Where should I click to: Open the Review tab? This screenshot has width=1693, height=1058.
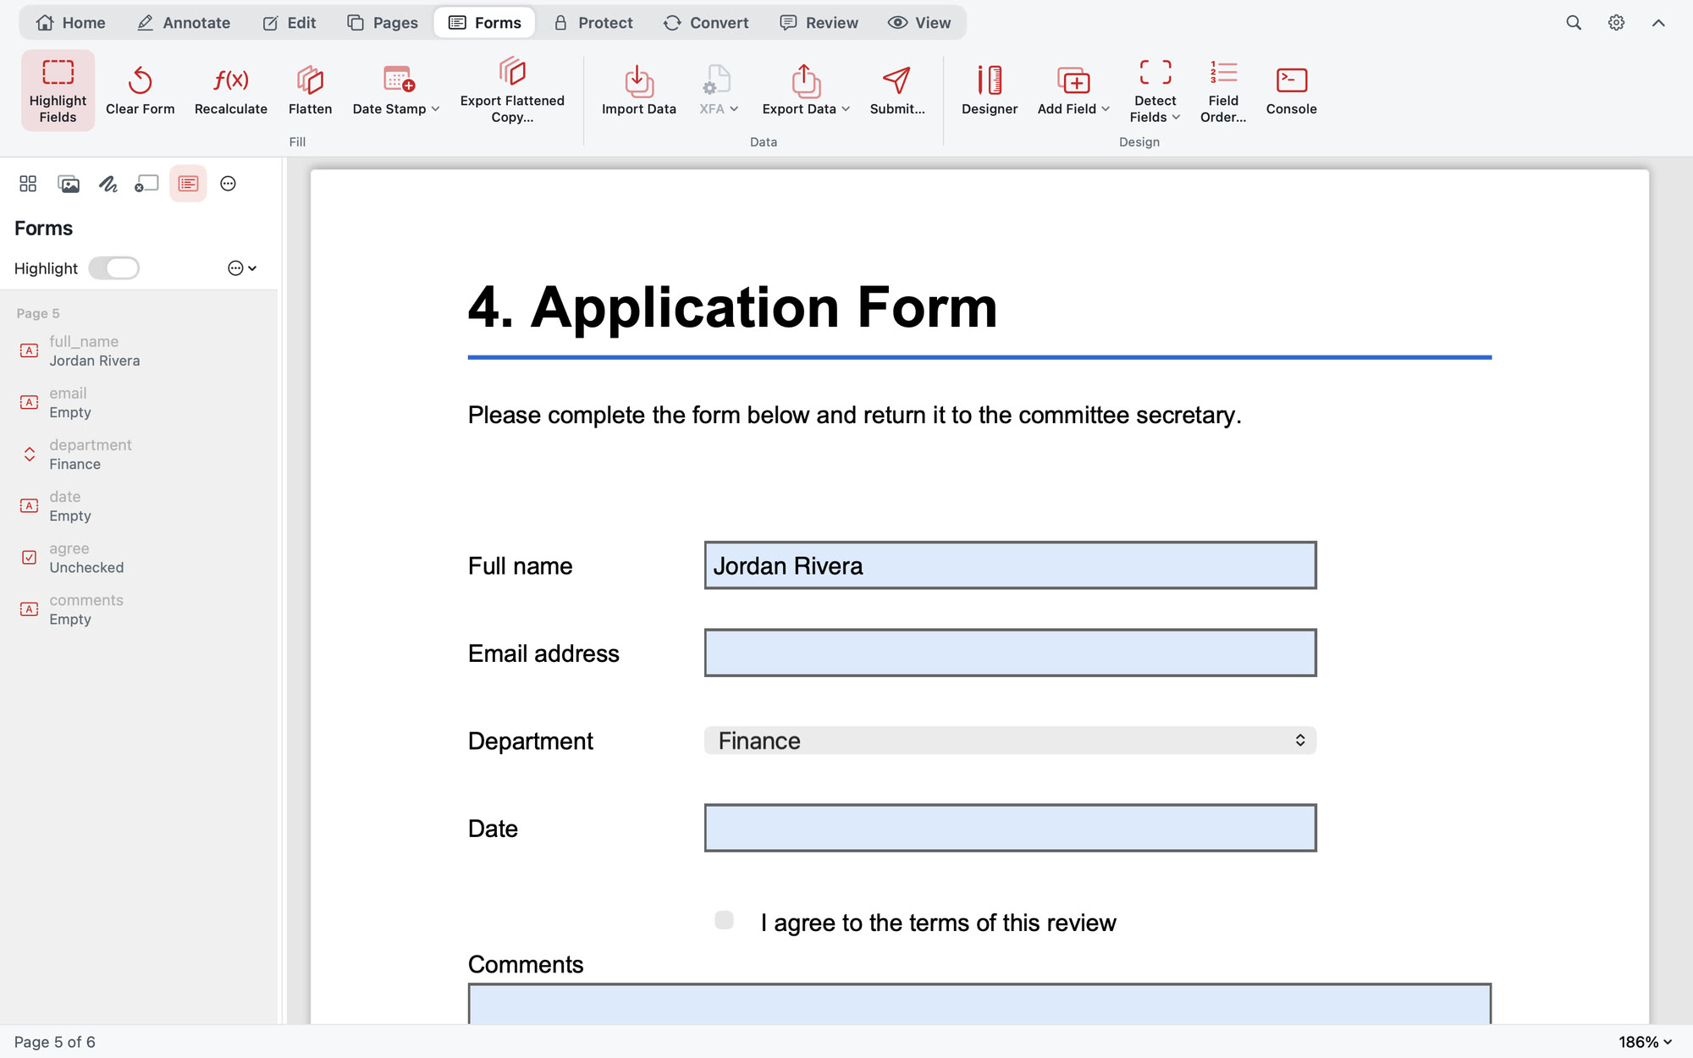pos(819,23)
